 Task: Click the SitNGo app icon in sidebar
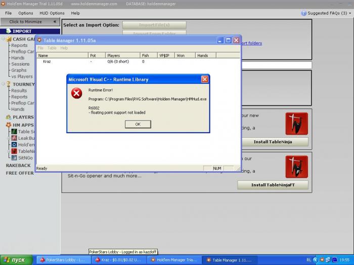point(14,157)
